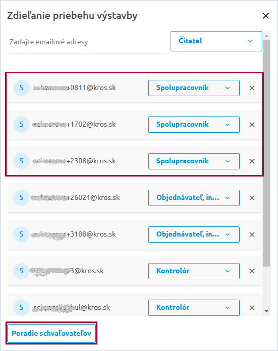The height and width of the screenshot is (351, 278).
Task: Remove the +26021@kros.sk user entry
Action: click(252, 198)
